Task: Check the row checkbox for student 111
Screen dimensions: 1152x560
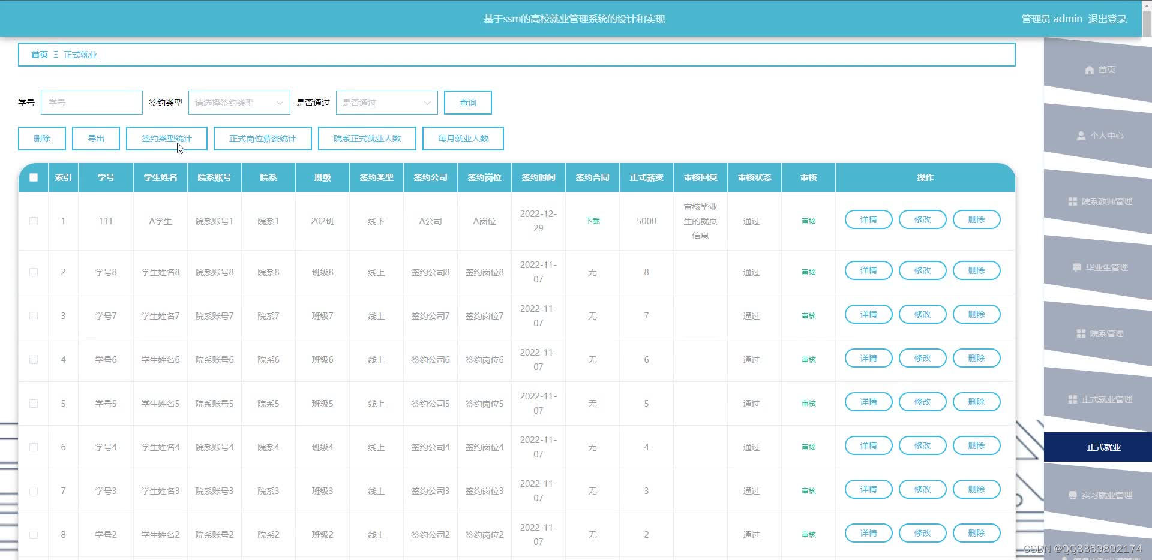Action: (34, 221)
